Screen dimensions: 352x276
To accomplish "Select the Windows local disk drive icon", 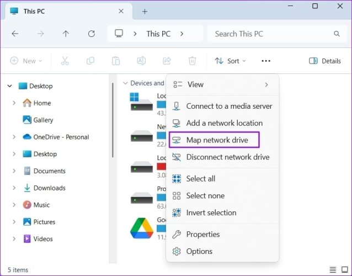I will click(141, 102).
